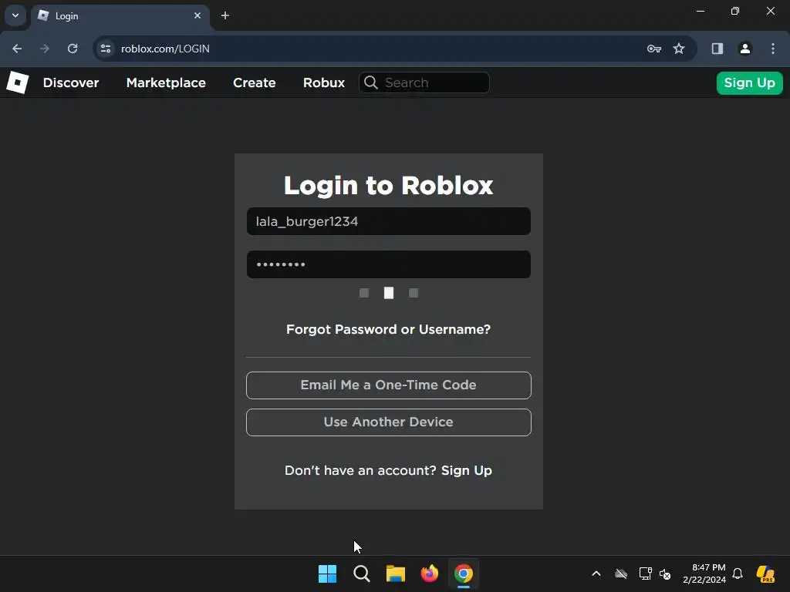Open the Marketplace page
The height and width of the screenshot is (592, 790).
coord(166,82)
